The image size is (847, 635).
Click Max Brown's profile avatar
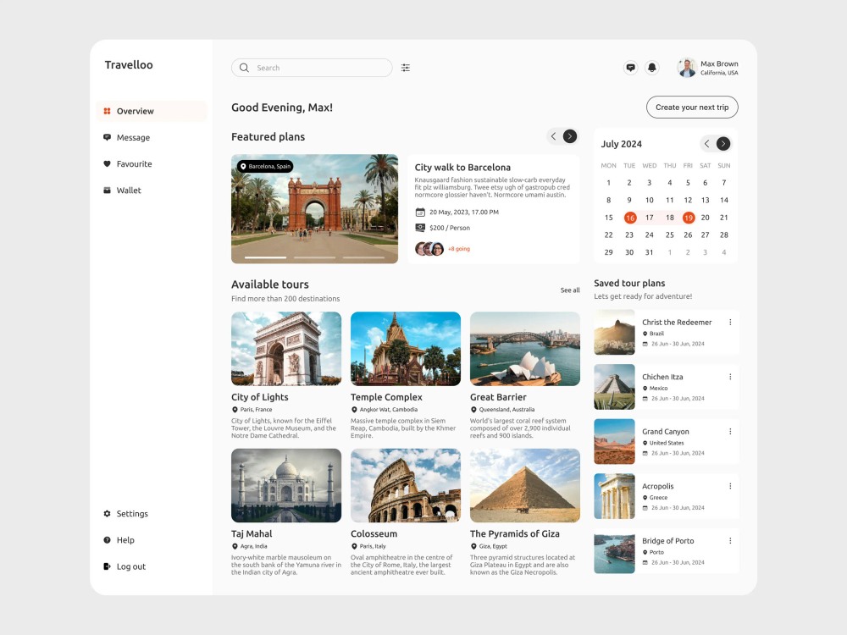687,68
